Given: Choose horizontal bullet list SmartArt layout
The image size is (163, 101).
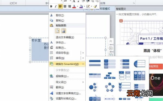Looking at the screenshot, I should [95, 76].
